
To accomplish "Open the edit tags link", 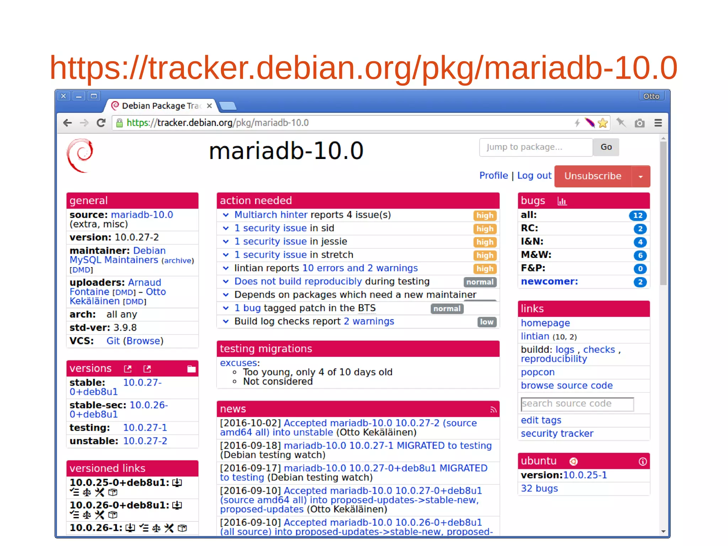I will pyautogui.click(x=541, y=420).
